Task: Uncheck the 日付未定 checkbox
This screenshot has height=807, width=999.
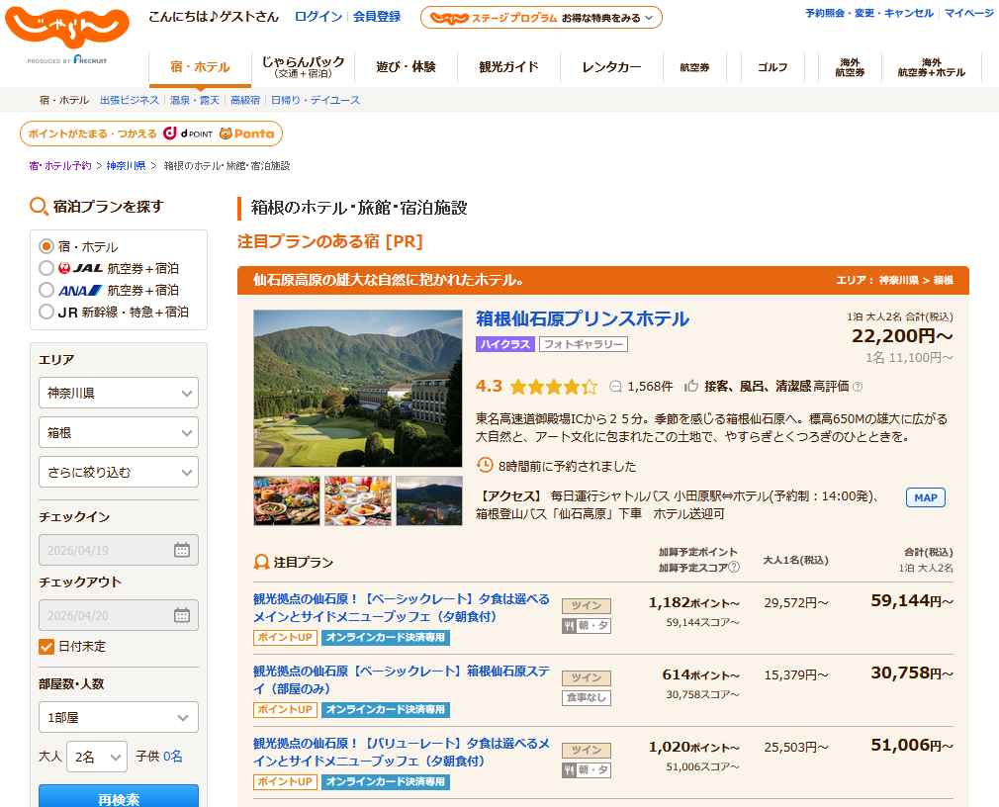Action: pyautogui.click(x=46, y=647)
